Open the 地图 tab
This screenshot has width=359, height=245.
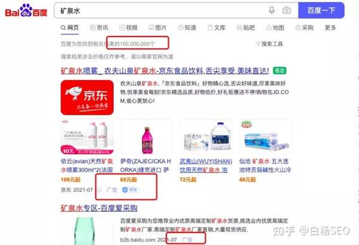(x=275, y=27)
